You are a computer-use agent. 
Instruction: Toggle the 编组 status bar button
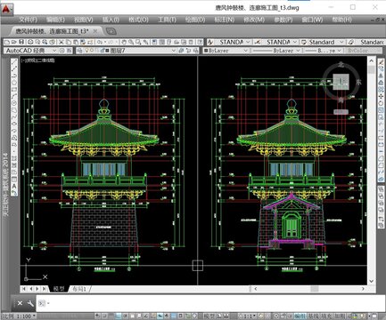(300, 316)
